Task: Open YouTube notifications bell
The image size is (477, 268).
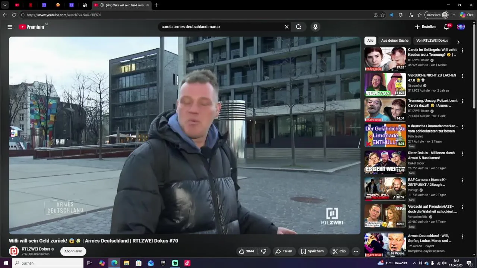Action: tap(447, 27)
